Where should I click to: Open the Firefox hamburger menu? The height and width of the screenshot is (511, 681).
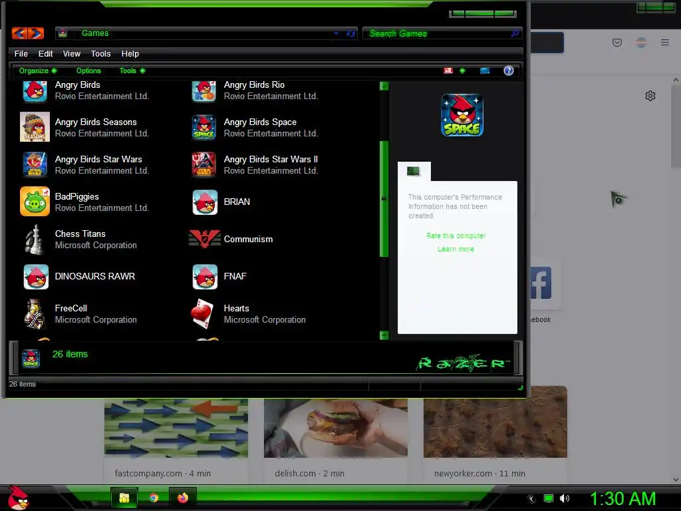[x=665, y=42]
